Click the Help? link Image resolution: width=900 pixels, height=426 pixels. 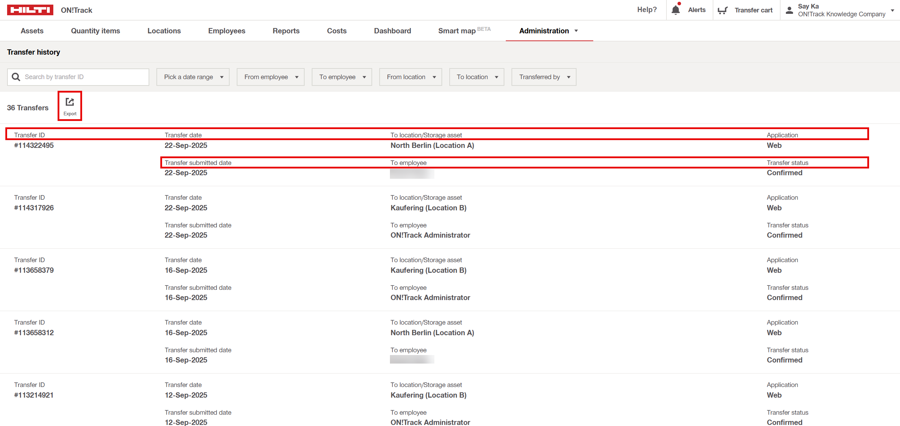pyautogui.click(x=647, y=10)
